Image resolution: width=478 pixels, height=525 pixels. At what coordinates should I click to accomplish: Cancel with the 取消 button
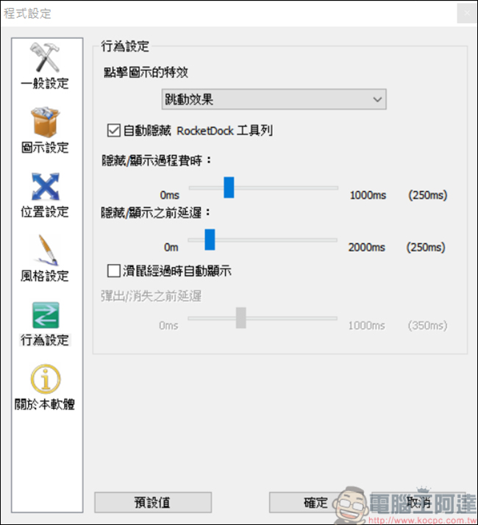418,502
